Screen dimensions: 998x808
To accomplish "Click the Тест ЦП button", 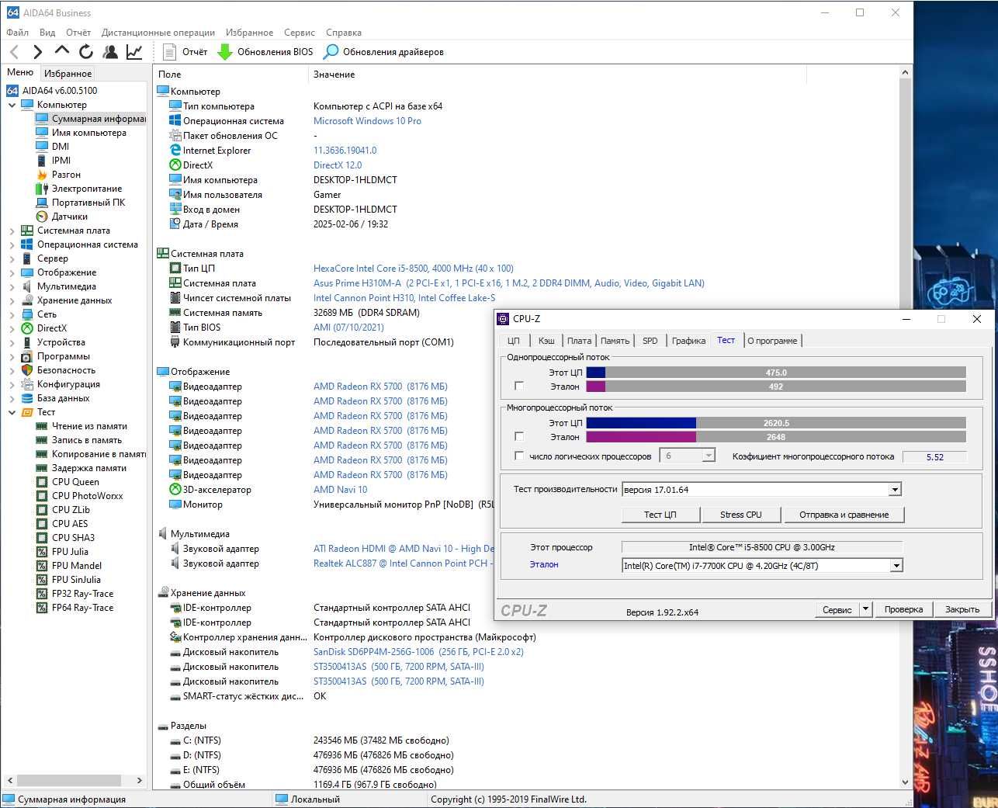I will pos(660,515).
